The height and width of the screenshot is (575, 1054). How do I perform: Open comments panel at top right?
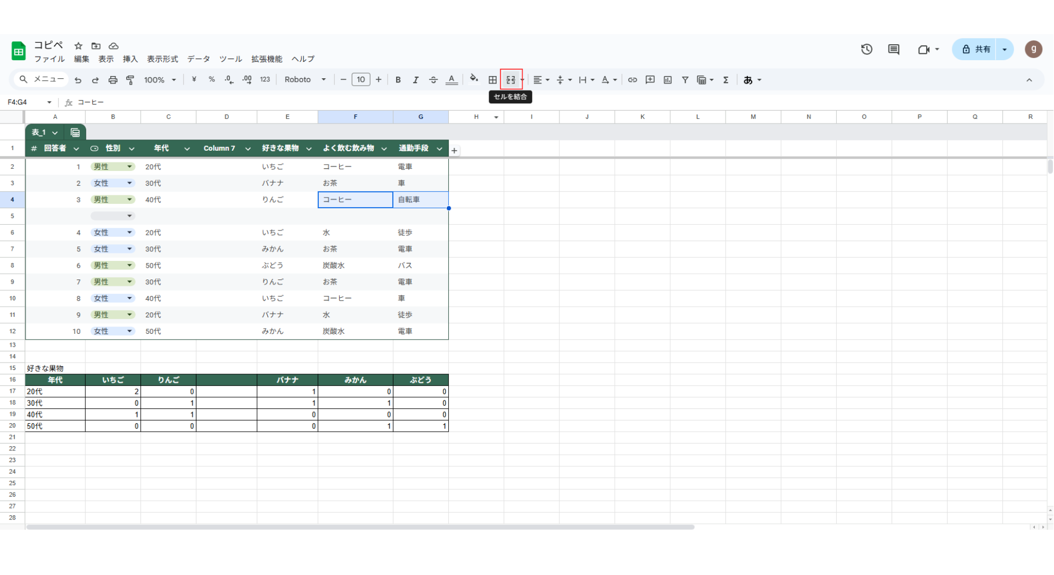[894, 50]
